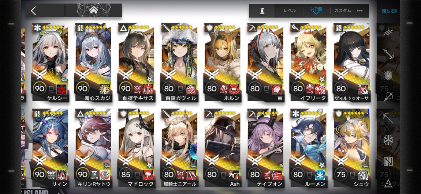The image size is (421, 194).
Task: Filter by Medic snowflake icon in sidebar
Action: (387, 140)
